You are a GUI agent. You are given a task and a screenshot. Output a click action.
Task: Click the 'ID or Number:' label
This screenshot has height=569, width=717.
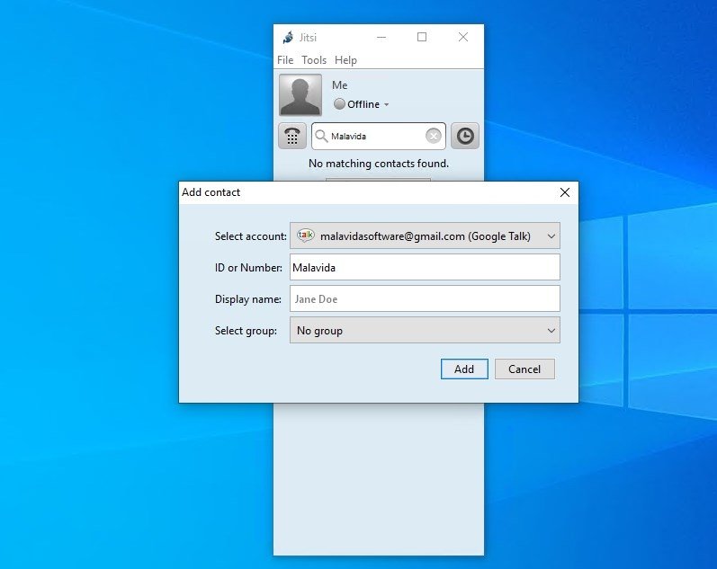249,268
